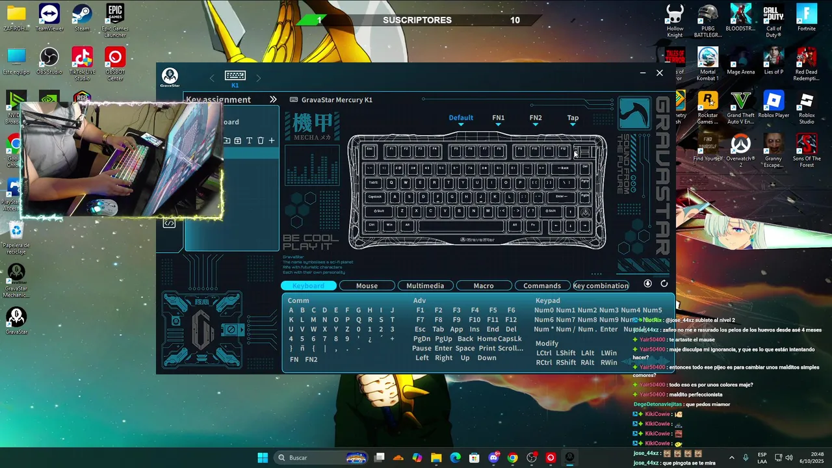Select letter A in Comm list
Viewport: 832px width, 468px height.
click(x=291, y=310)
